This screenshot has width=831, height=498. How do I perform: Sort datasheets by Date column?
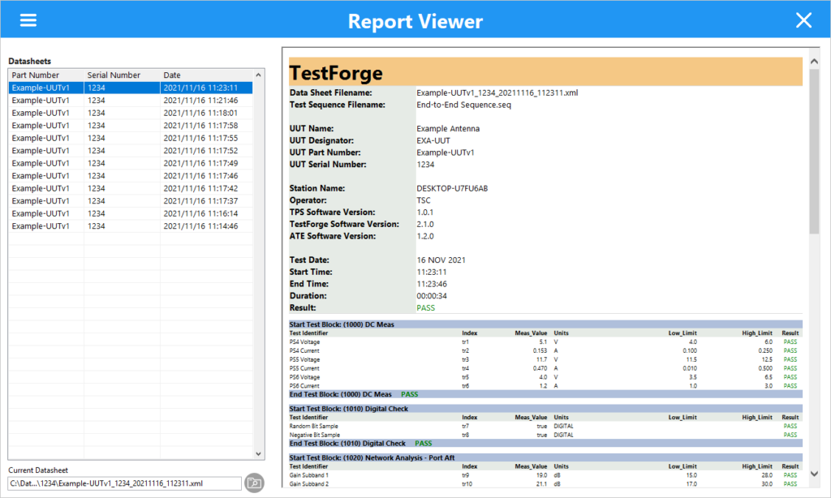tap(206, 75)
